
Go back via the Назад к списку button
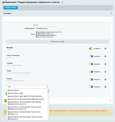coord(11,8)
